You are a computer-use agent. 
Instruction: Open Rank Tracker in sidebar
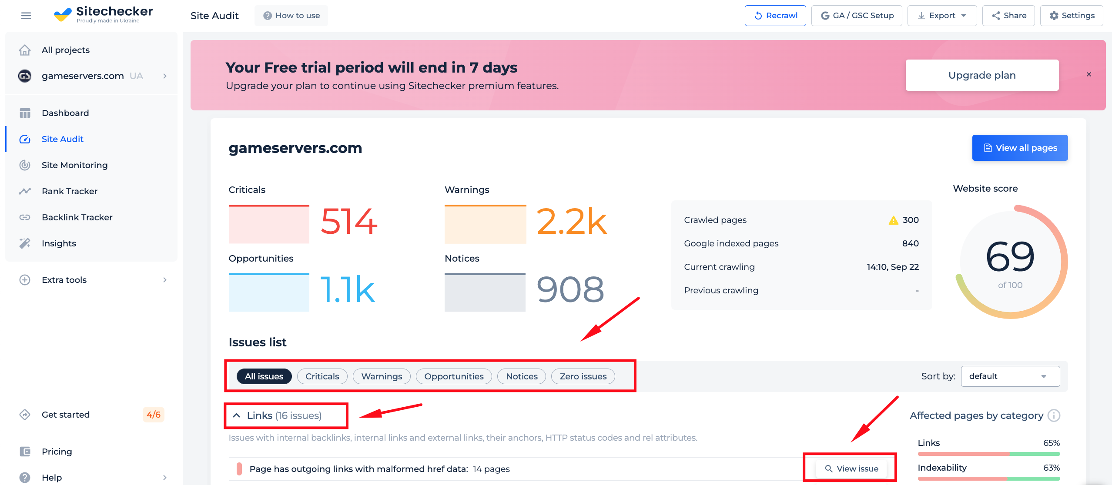click(70, 191)
